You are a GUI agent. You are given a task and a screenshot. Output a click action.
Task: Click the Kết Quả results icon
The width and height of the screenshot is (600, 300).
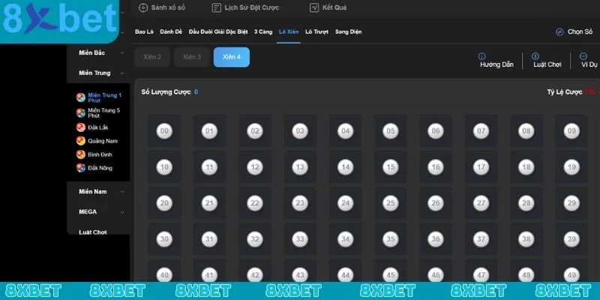314,7
